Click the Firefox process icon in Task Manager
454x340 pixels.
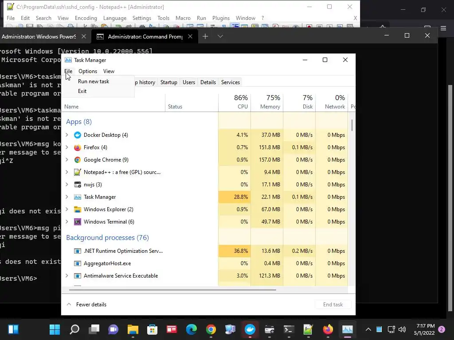(77, 147)
